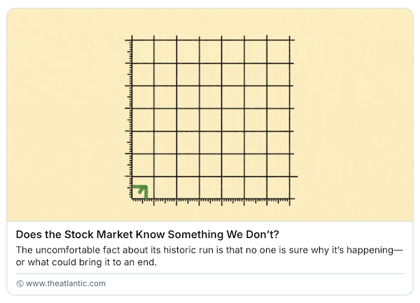
Task: Click the bottom-left grid cell containing the arrow
Action: click(143, 188)
